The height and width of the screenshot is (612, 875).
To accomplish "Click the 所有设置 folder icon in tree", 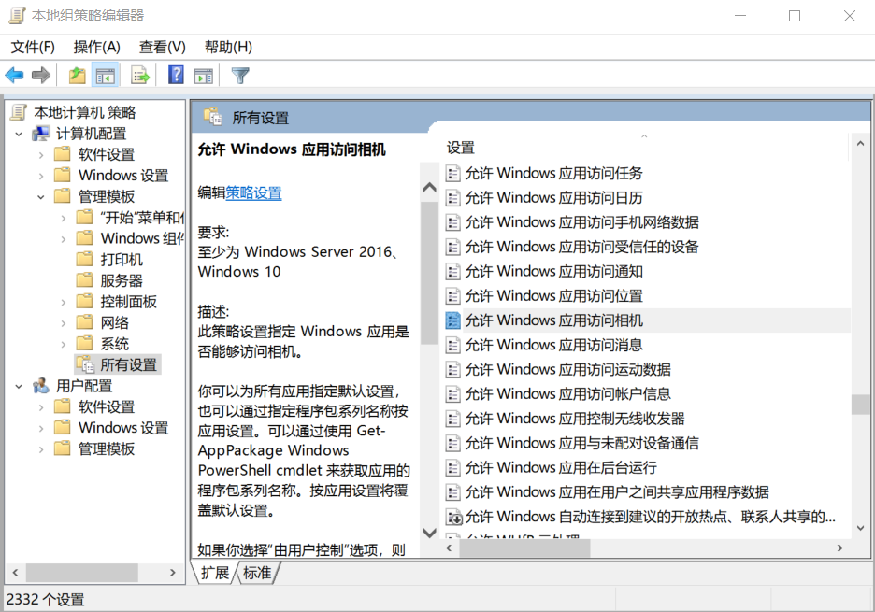I will (x=85, y=364).
